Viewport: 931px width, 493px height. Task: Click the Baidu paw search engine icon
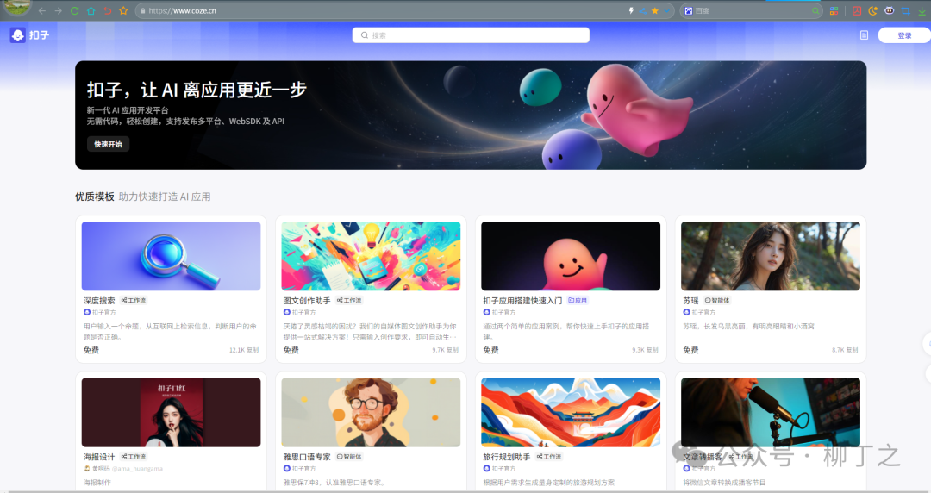point(689,10)
